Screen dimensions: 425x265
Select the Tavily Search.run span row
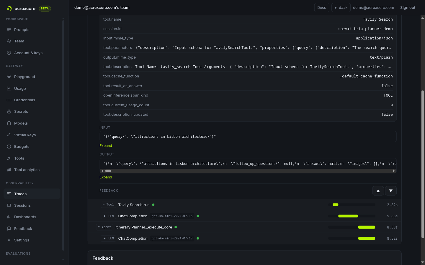pyautogui.click(x=245, y=205)
